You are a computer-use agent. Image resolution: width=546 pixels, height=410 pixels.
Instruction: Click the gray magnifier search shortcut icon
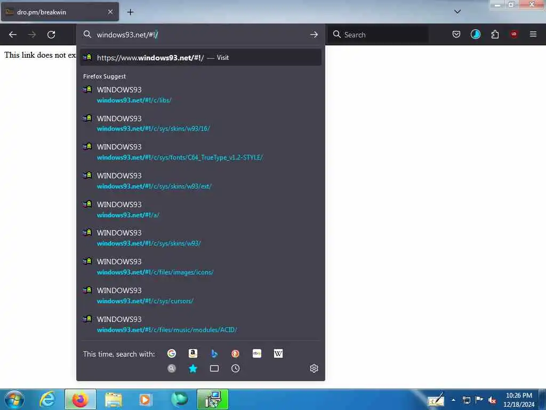171,368
